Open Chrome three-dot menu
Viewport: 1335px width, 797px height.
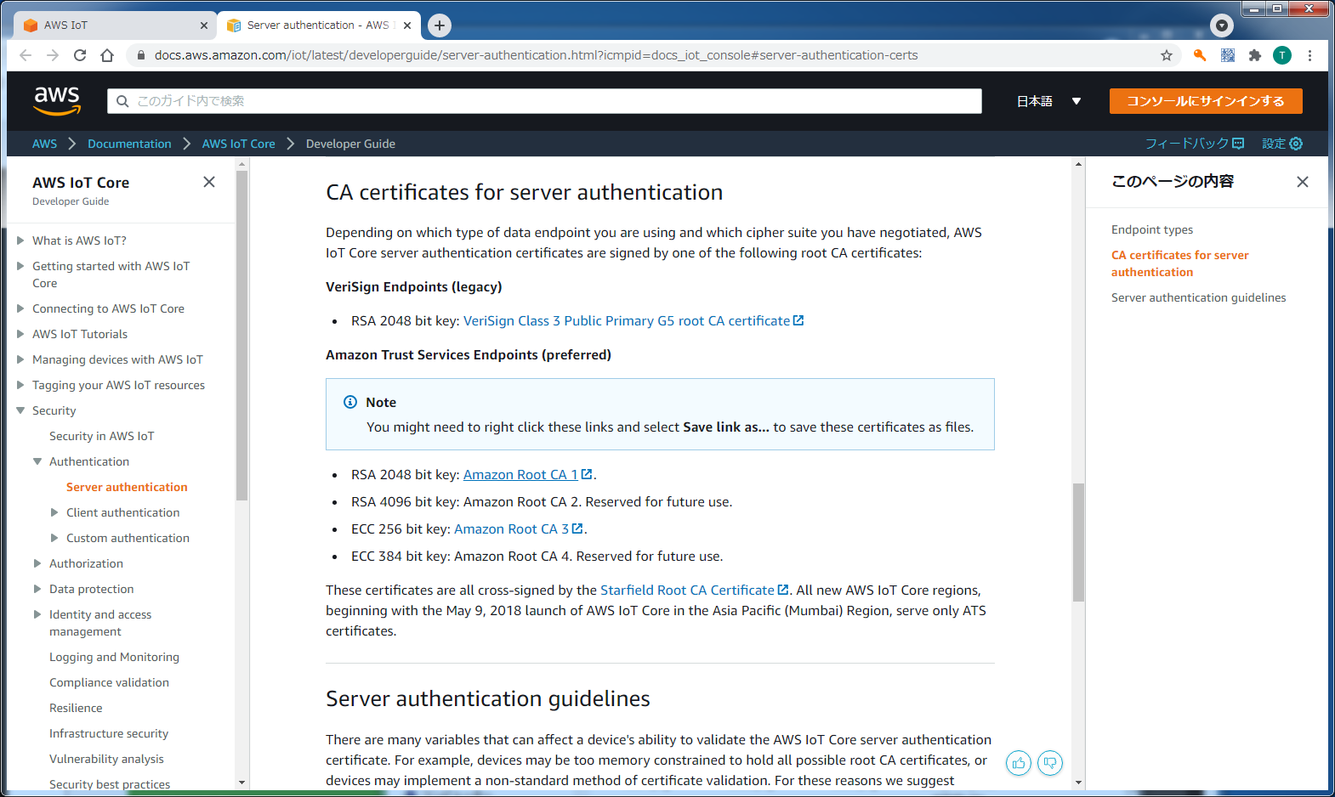(x=1309, y=55)
